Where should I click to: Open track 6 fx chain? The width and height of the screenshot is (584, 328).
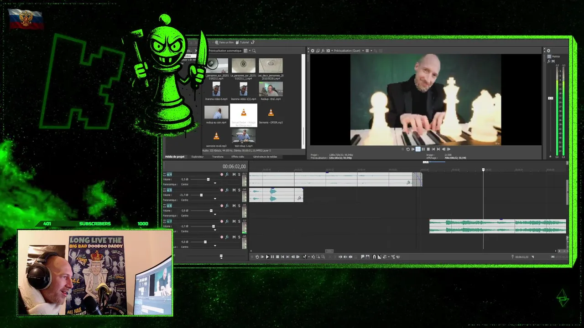click(227, 206)
